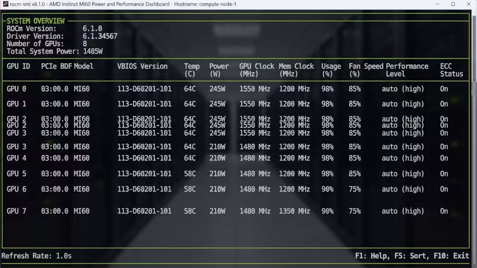Click GPU 7's power reading 210W
477x268 pixels.
click(217, 211)
